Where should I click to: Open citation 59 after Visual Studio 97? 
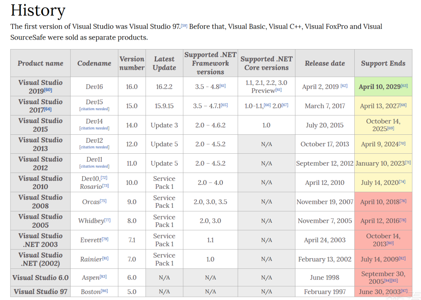184,25
